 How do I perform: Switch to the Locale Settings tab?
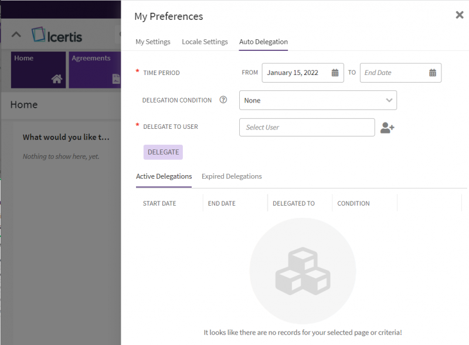[x=205, y=42]
